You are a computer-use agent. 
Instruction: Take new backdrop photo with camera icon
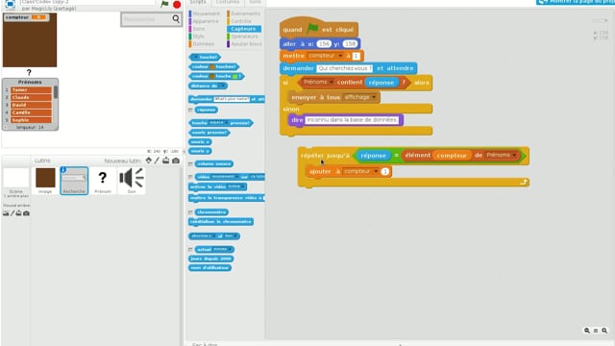pos(26,213)
